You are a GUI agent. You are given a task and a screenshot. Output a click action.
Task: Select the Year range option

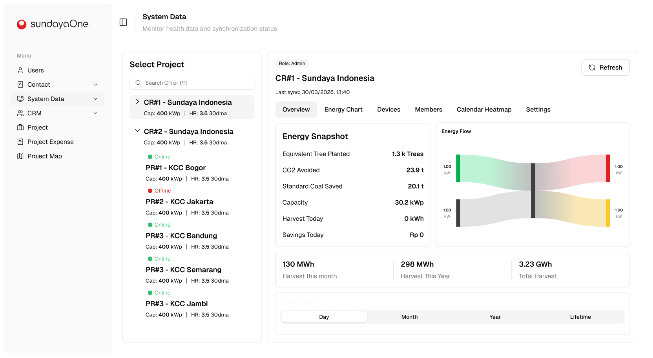(495, 317)
